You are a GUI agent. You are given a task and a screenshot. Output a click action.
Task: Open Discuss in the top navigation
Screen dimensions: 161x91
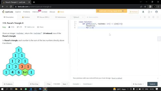pos(52,12)
